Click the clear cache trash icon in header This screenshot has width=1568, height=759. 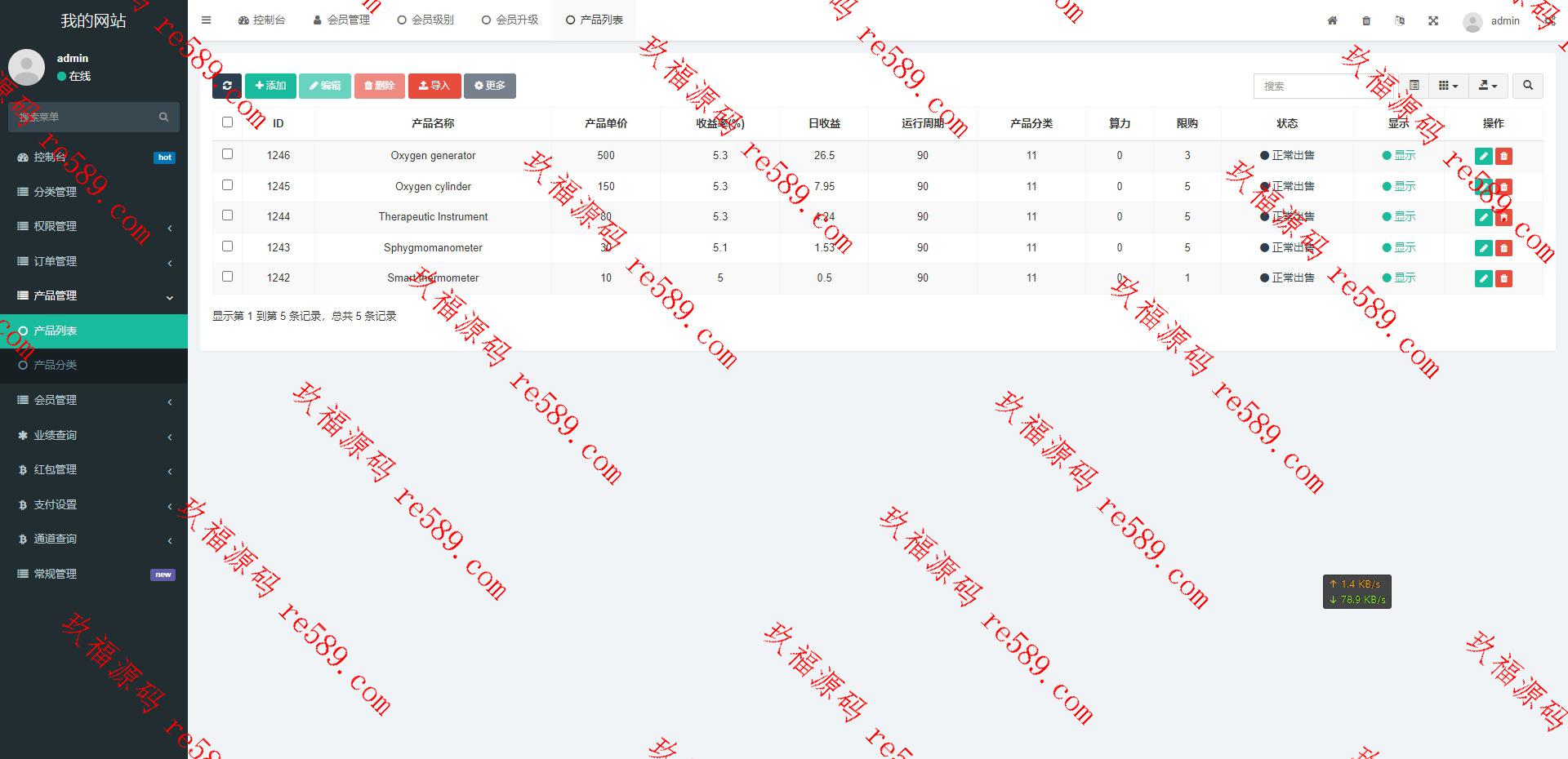[1366, 20]
